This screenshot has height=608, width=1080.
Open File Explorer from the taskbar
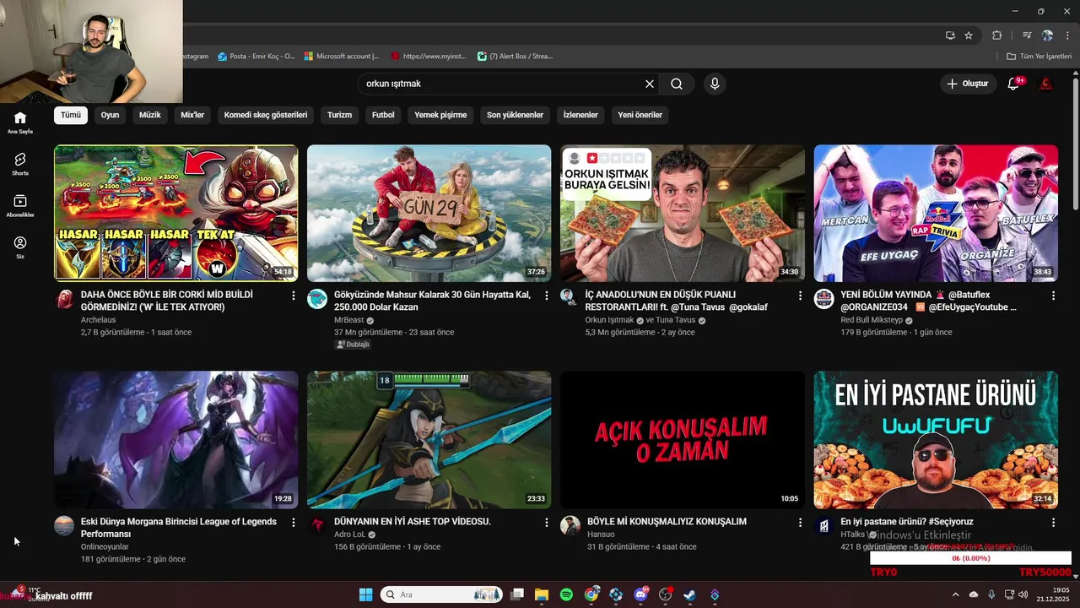542,594
